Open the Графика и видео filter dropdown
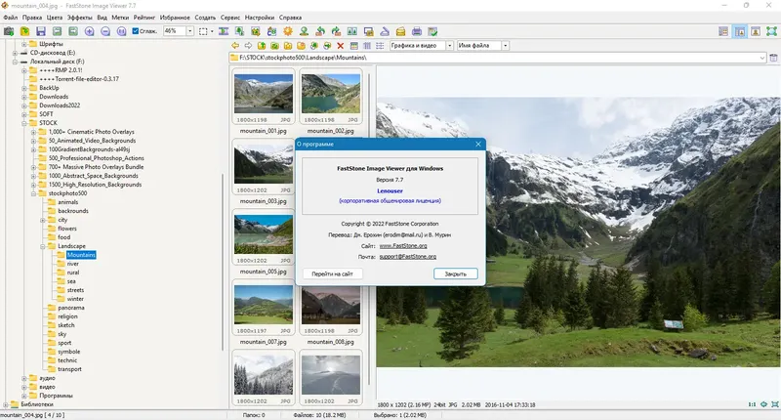 pyautogui.click(x=449, y=45)
